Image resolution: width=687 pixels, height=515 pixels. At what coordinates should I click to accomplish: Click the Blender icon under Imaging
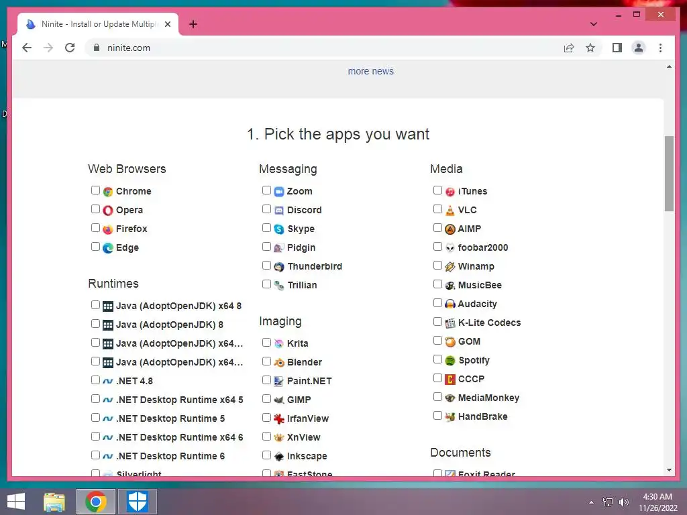click(x=279, y=362)
